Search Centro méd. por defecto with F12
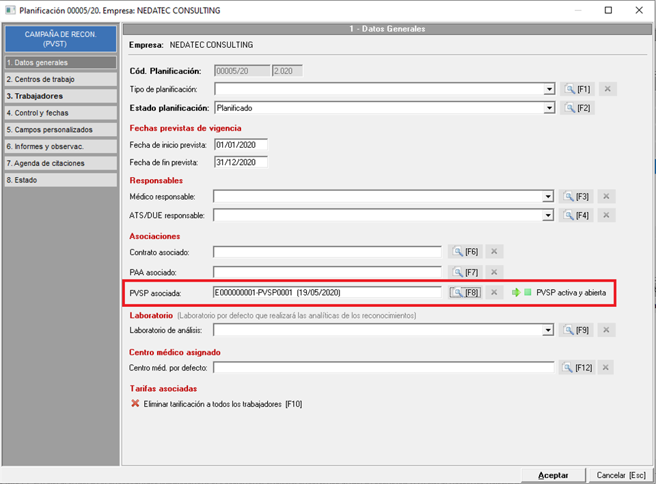 [x=576, y=368]
